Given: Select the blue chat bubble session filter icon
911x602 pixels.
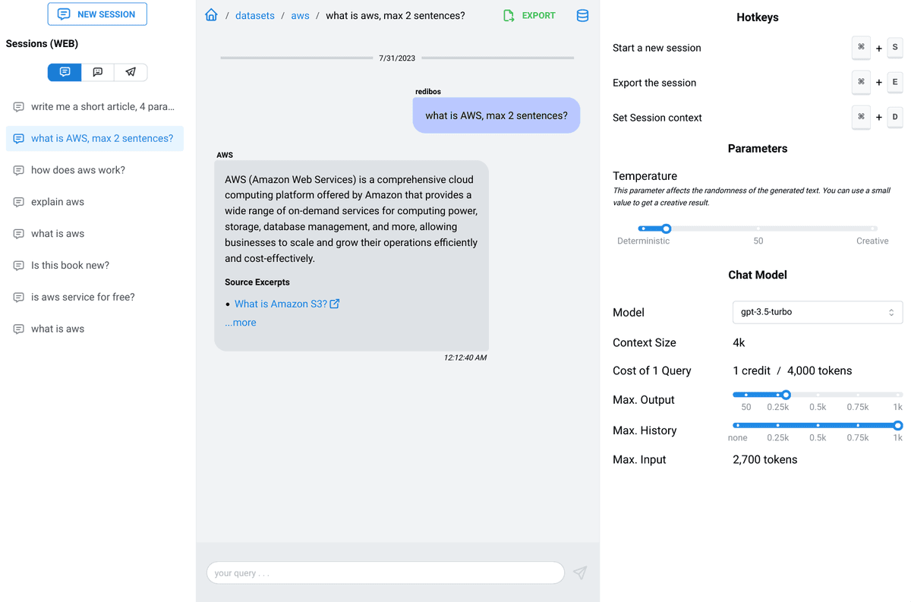Looking at the screenshot, I should pos(64,71).
